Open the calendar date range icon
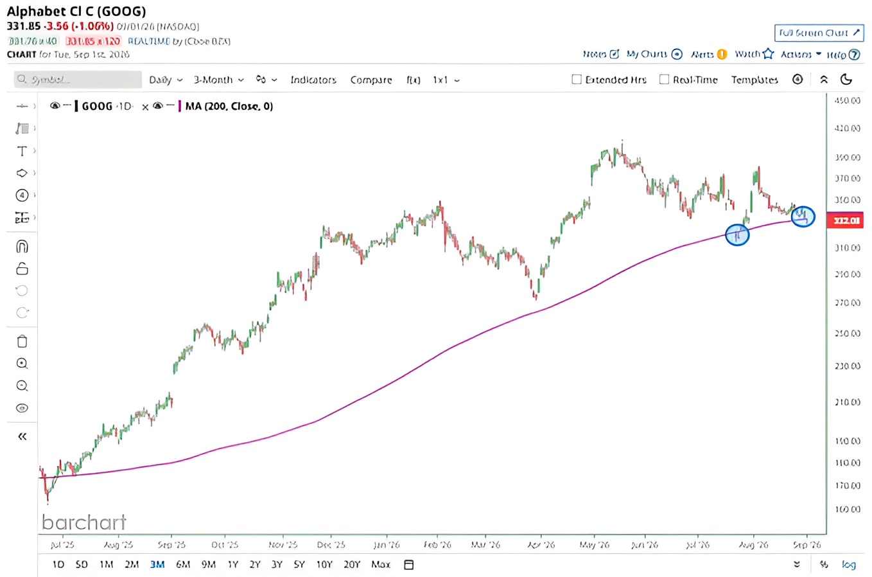The height and width of the screenshot is (577, 872). 409,565
